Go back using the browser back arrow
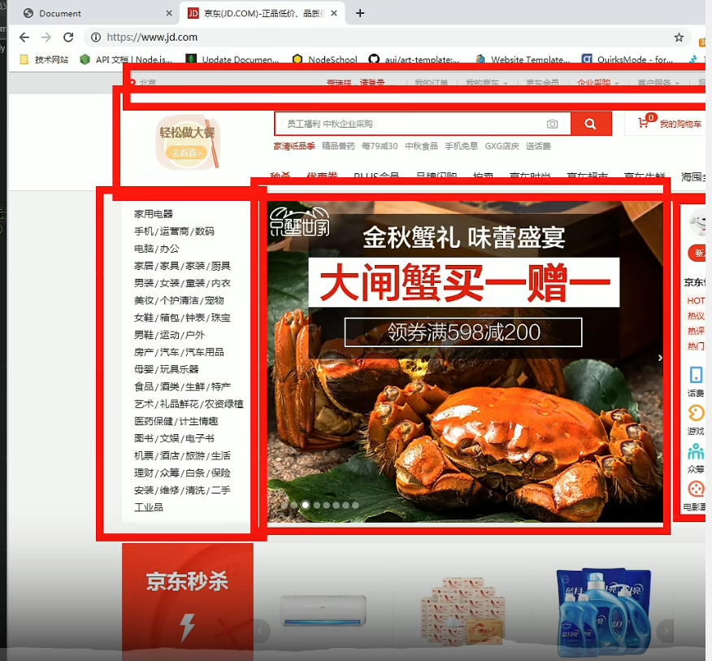 [x=24, y=37]
